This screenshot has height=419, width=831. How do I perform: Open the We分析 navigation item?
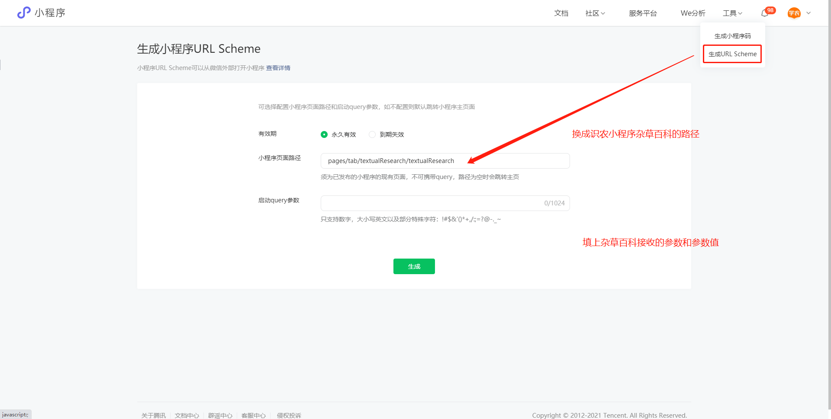click(692, 13)
